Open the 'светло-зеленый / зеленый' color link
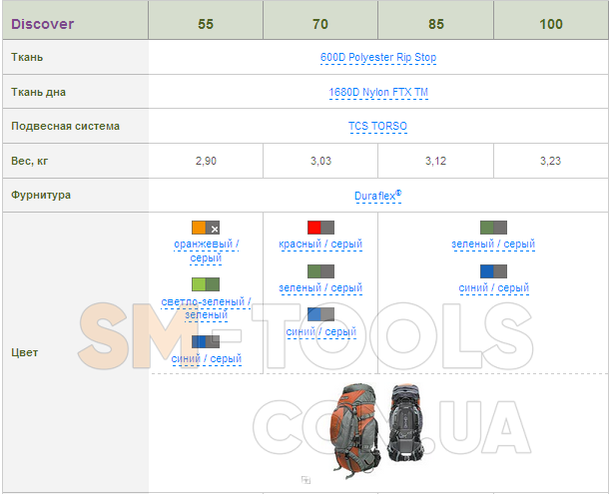Screen dimensions: 611x494 [206, 307]
